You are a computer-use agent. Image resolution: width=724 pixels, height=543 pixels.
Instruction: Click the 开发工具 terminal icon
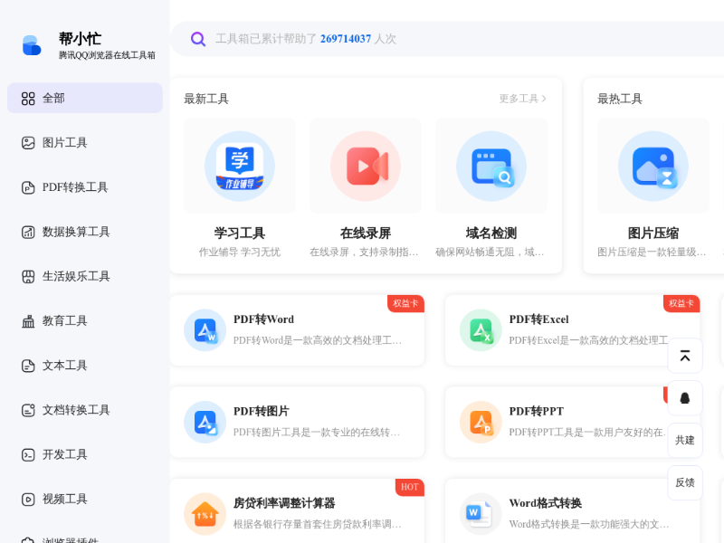[x=28, y=455]
